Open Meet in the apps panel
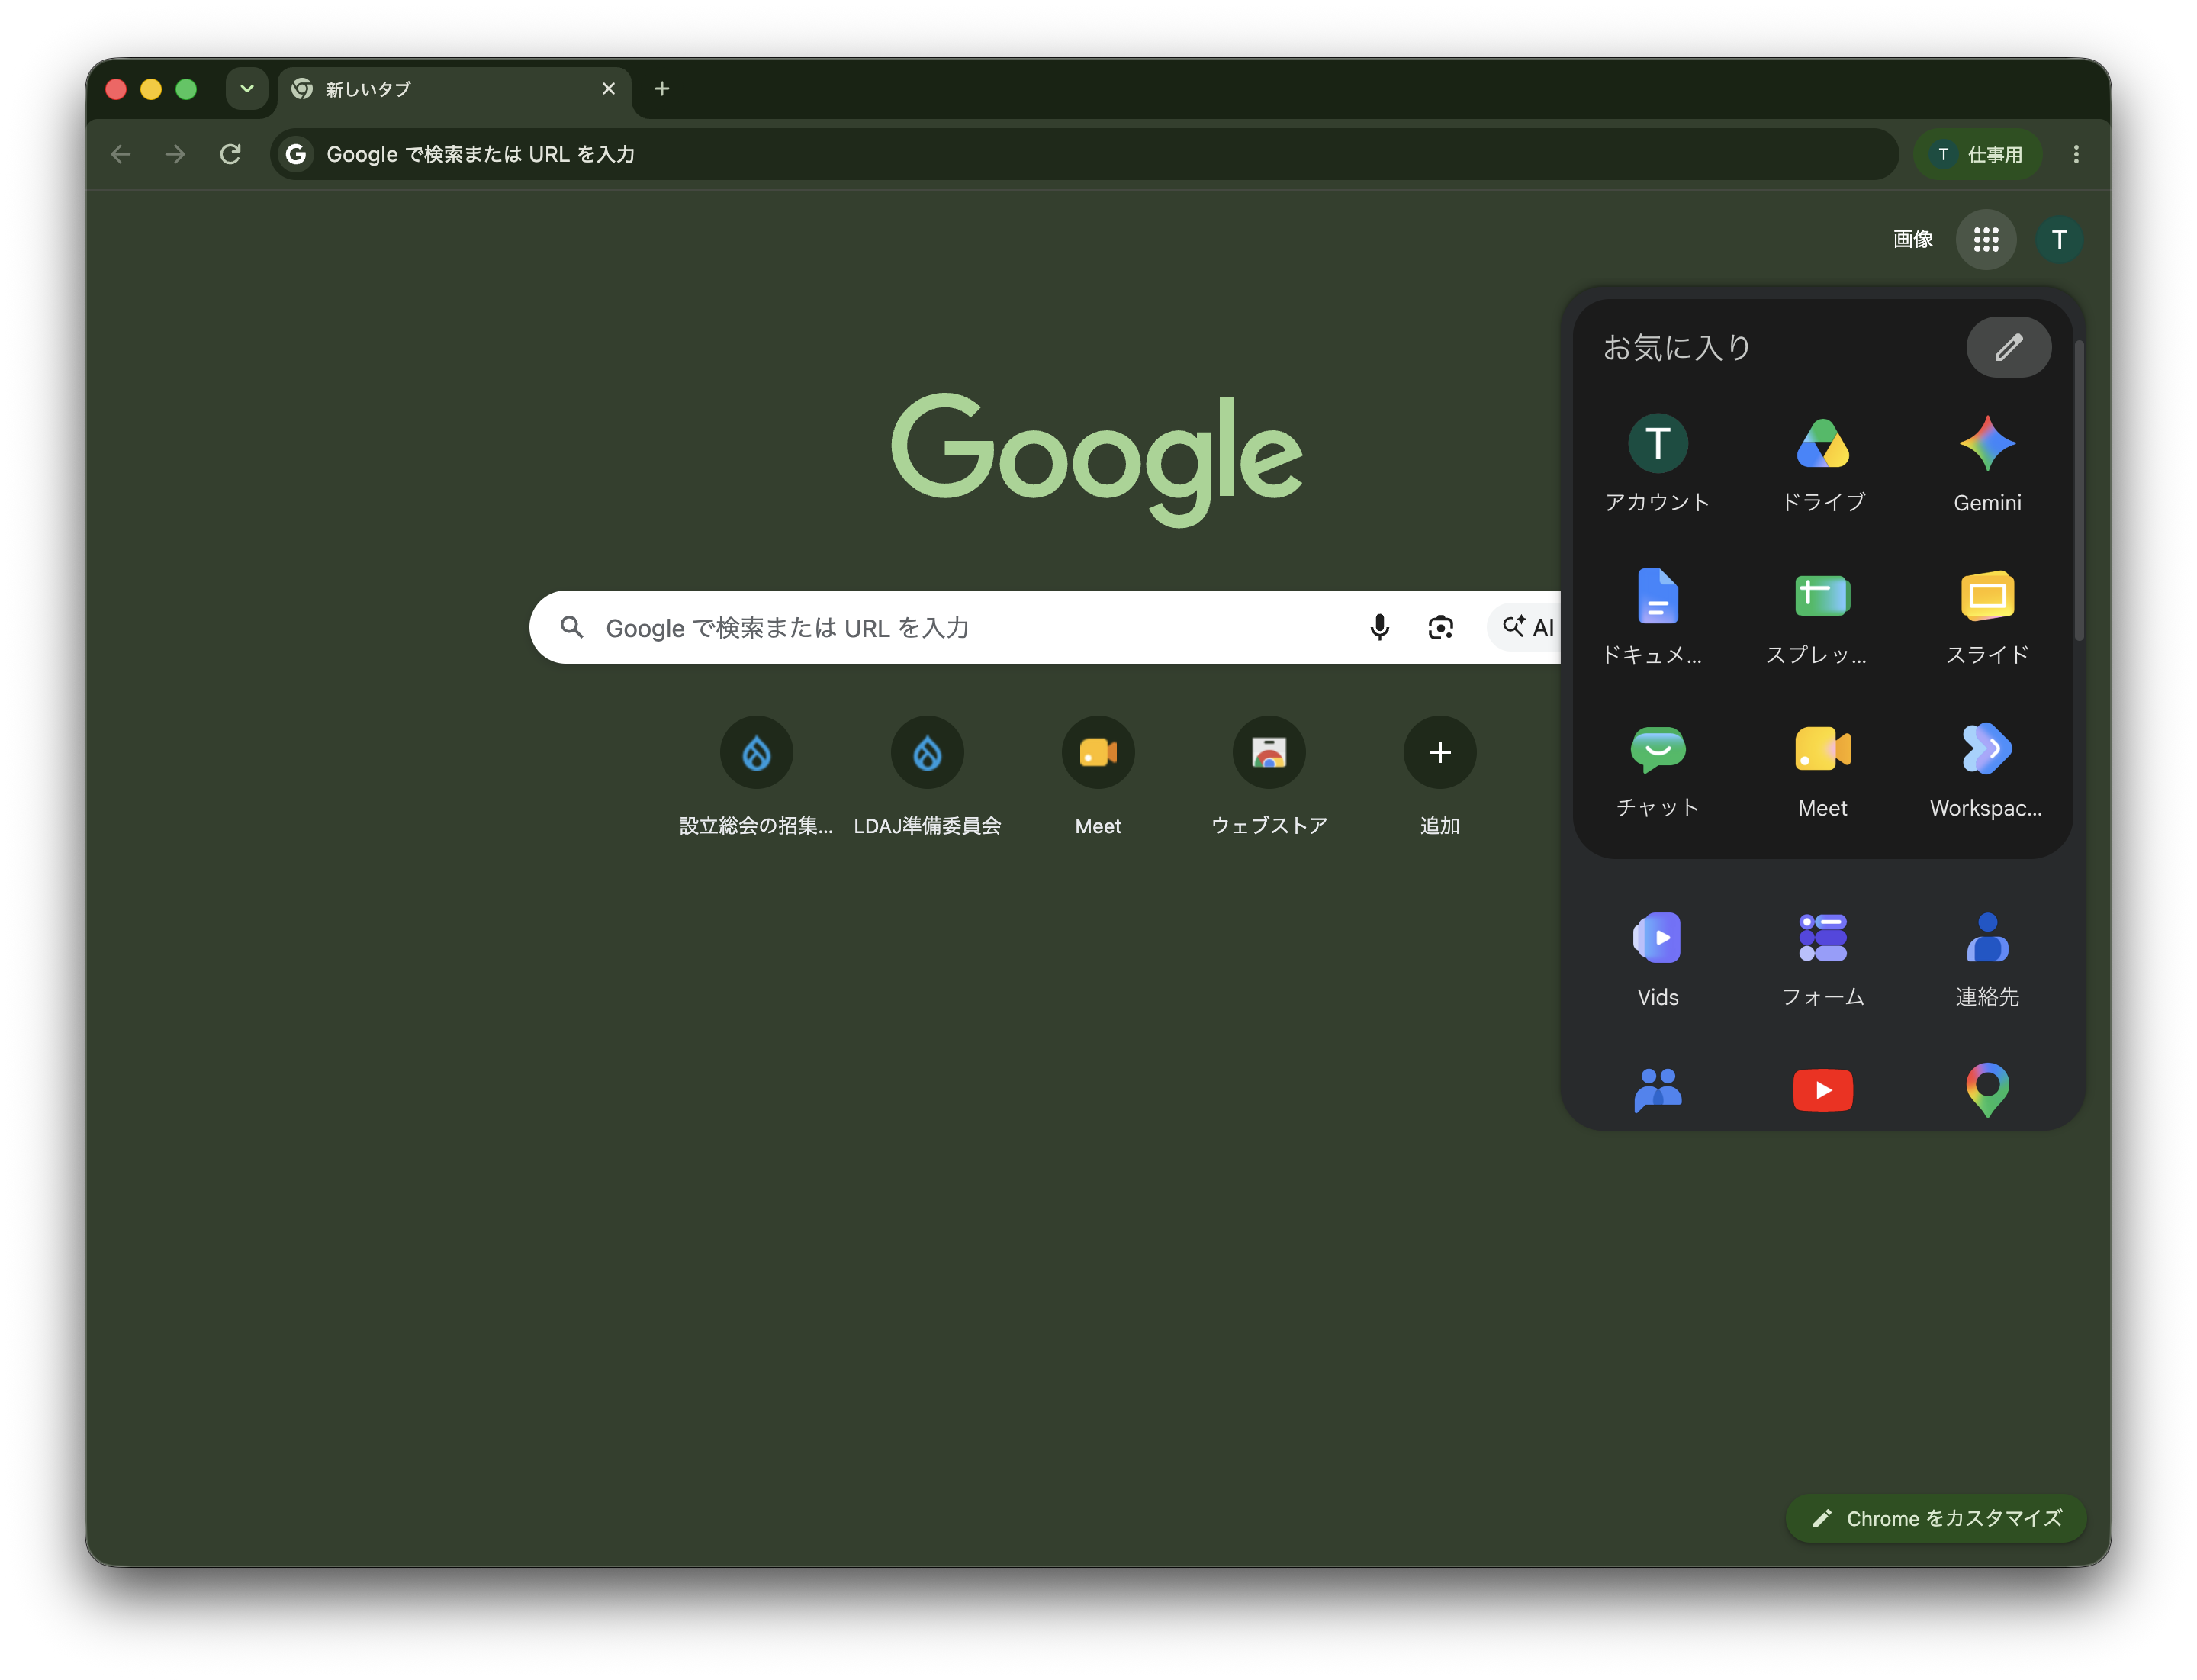This screenshot has height=1680, width=2197. coord(1822,769)
